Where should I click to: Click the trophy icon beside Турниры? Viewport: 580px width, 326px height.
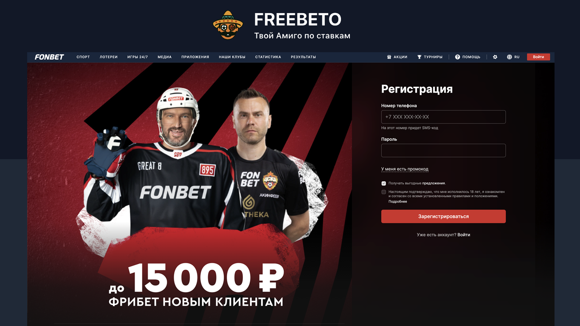[419, 57]
